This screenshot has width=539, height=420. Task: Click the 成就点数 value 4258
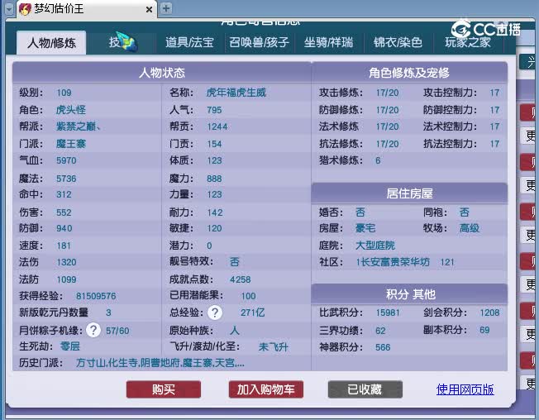click(241, 279)
